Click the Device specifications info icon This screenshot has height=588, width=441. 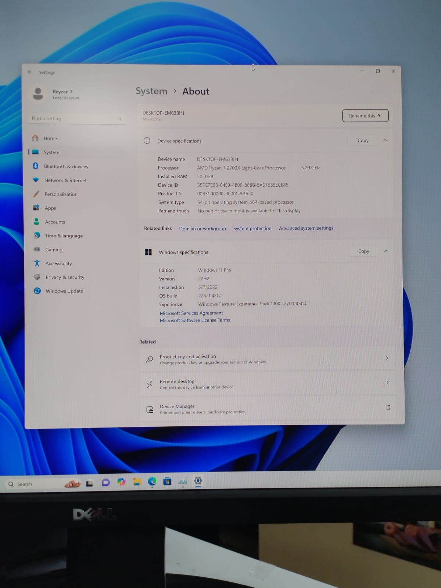tap(147, 140)
